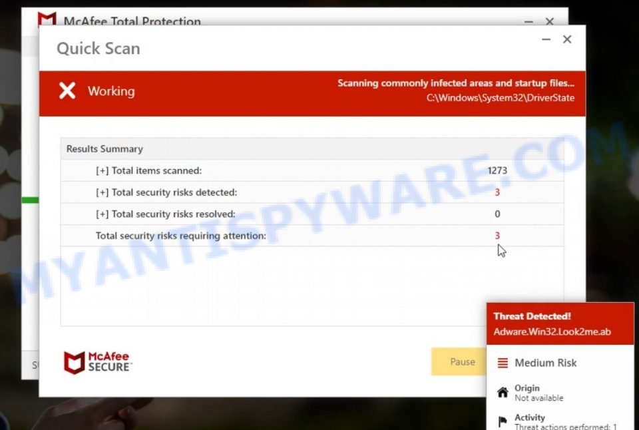Click the 1273 items scanned value
The image size is (639, 430).
pos(497,170)
